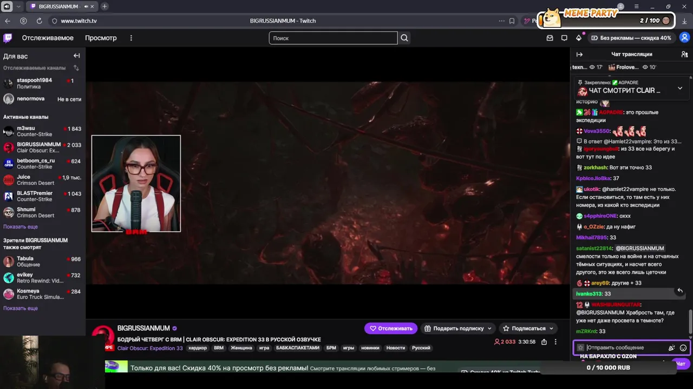Viewport: 693px width, 389px height.
Task: Expand the pinned ЧАТ СМОТРИТ CLAIR message
Action: pos(680,88)
